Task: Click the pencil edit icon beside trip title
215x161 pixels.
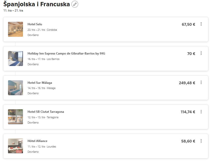Action: (x=75, y=4)
